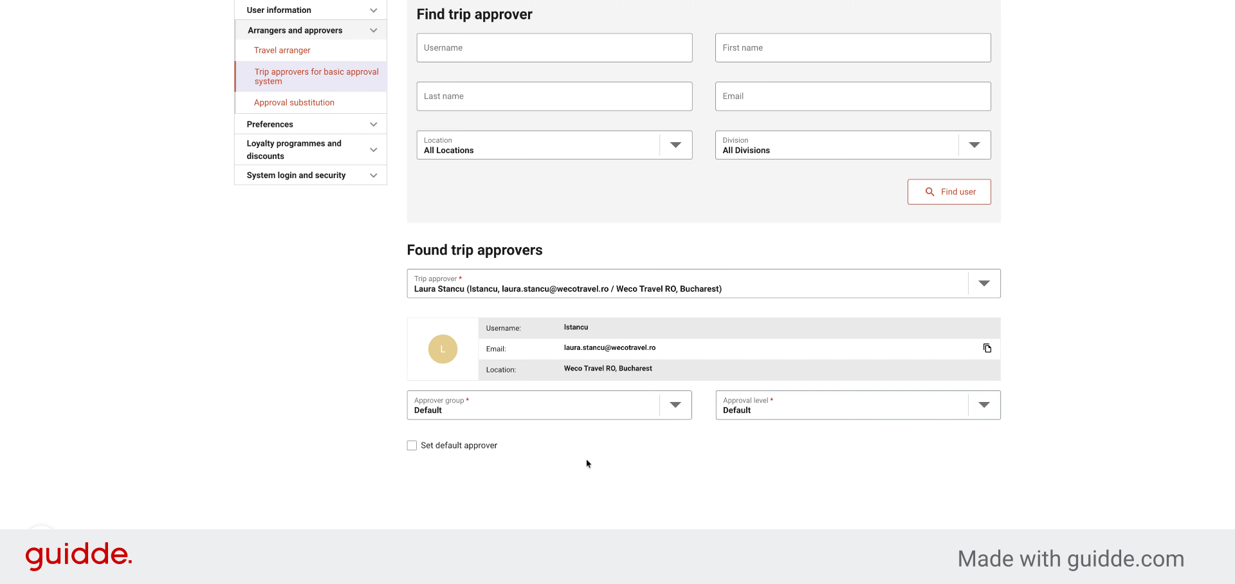The width and height of the screenshot is (1235, 584).
Task: Click the Find user button
Action: point(949,192)
